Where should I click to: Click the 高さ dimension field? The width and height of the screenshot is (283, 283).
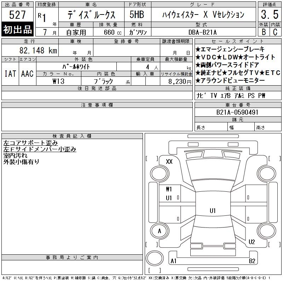(x=268, y=127)
